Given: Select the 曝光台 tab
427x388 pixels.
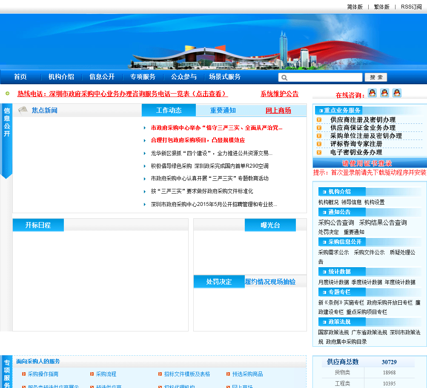Looking at the screenshot, I should pyautogui.click(x=270, y=225).
